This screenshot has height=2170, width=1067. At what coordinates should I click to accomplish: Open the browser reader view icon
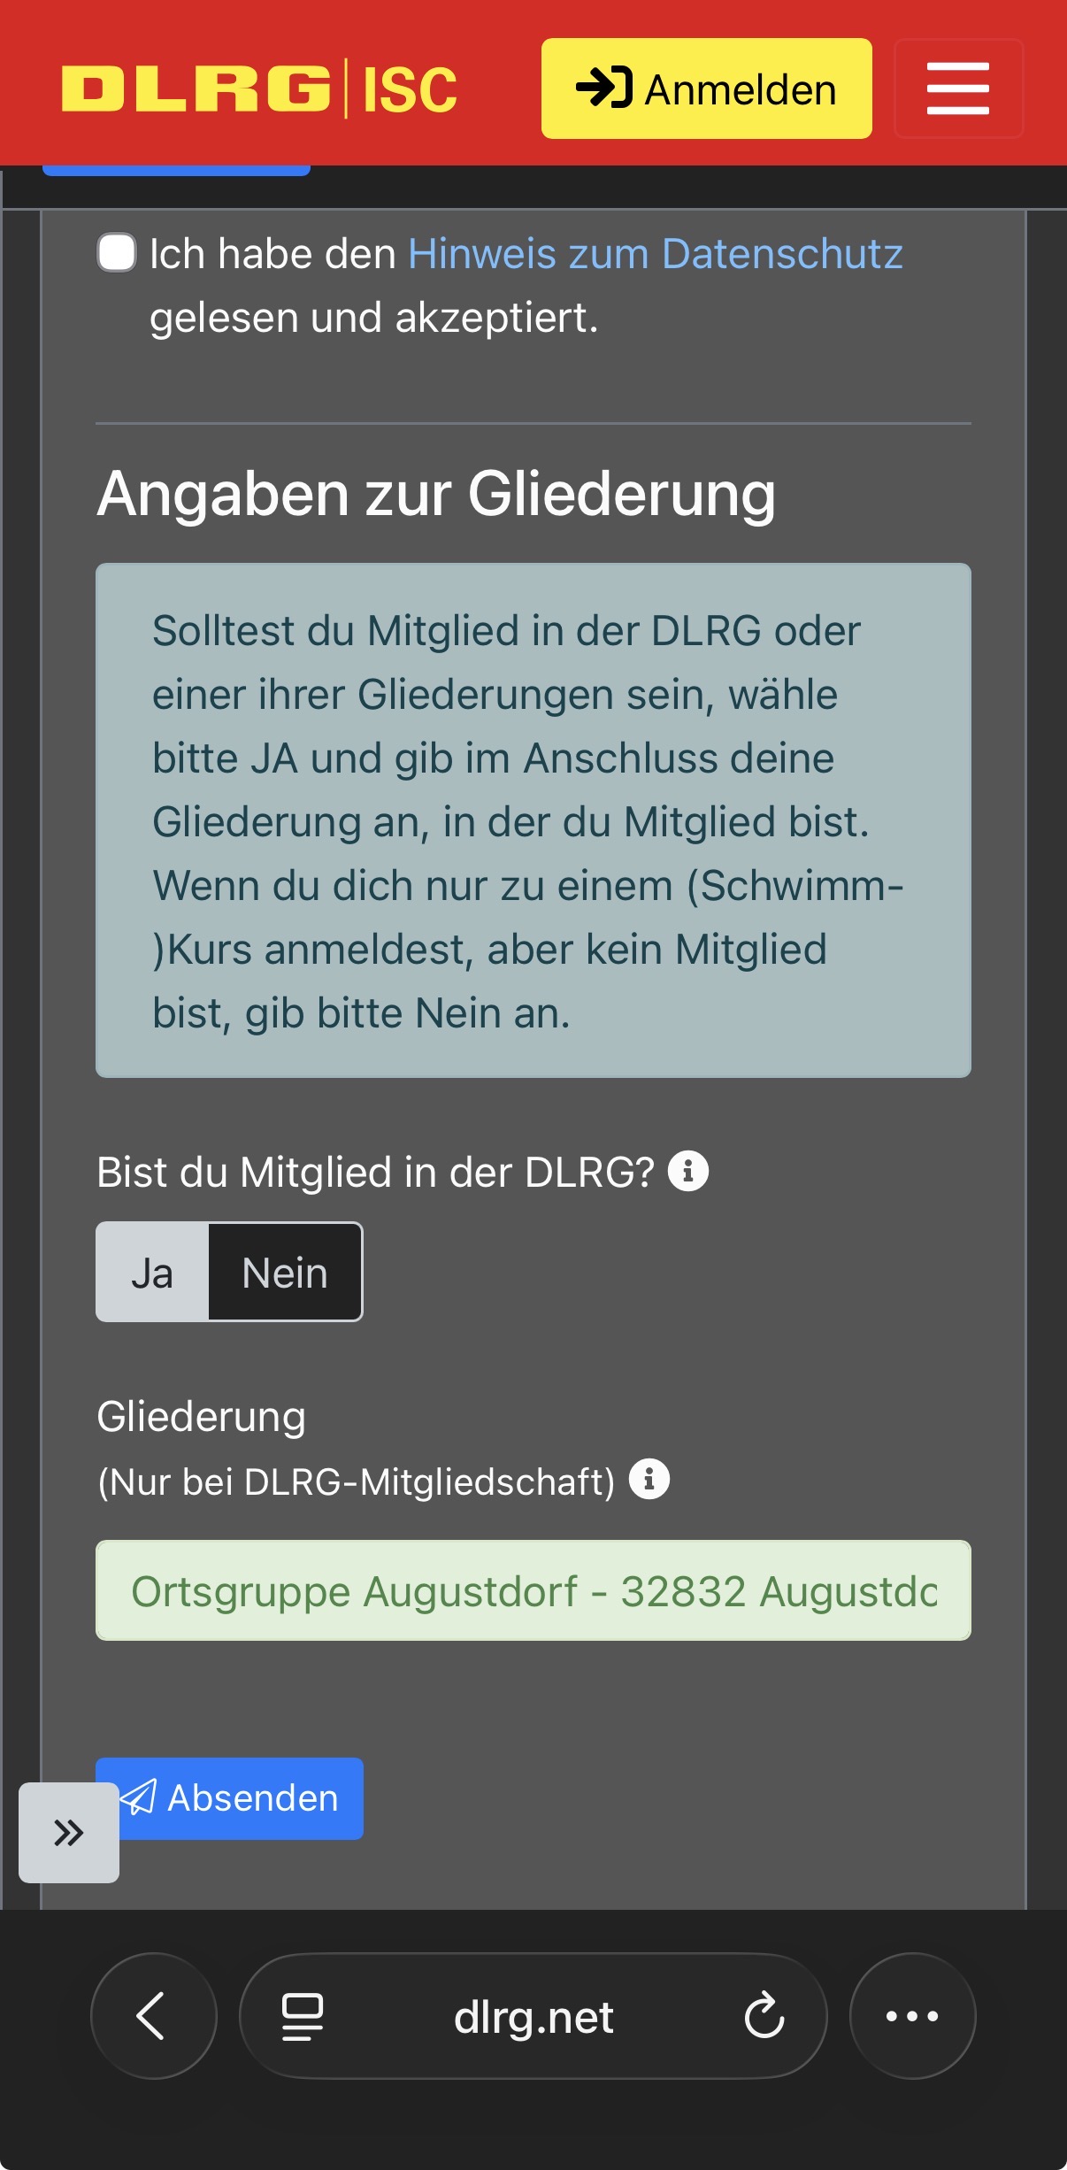click(x=302, y=2016)
